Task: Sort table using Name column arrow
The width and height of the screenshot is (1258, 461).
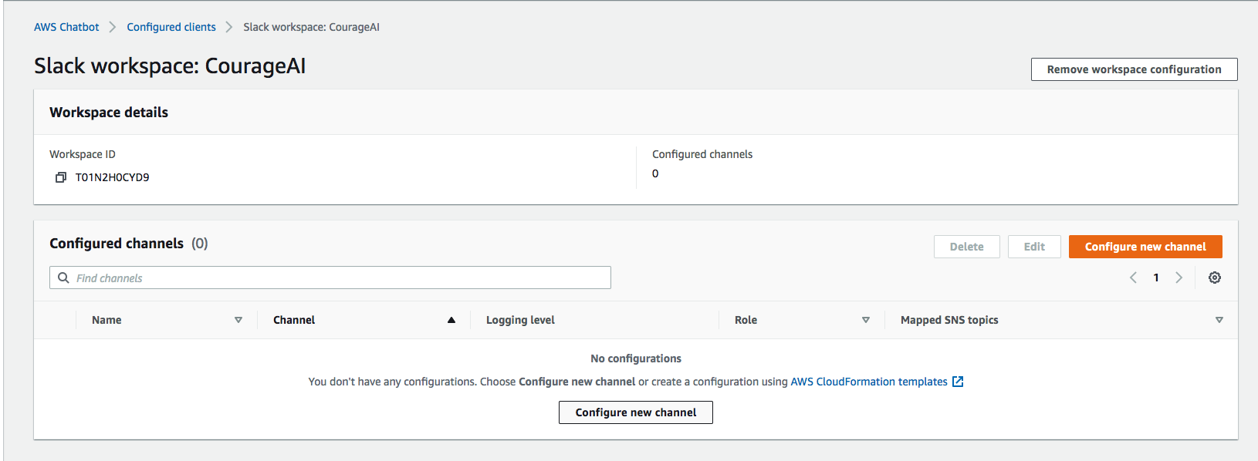Action: point(238,320)
